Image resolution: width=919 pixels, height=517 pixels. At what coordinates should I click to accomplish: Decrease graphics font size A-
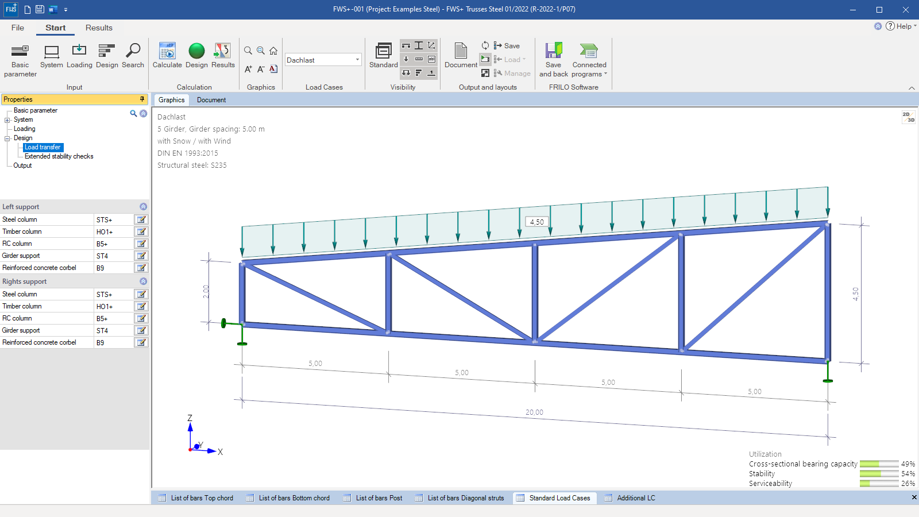(261, 69)
